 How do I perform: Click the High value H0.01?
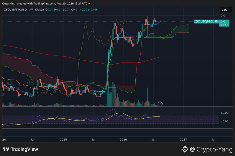coord(58,10)
